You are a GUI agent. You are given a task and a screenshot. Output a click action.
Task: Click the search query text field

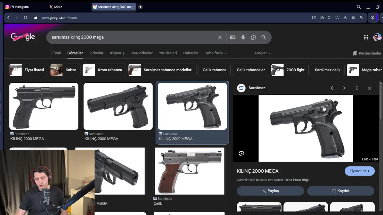pos(132,37)
